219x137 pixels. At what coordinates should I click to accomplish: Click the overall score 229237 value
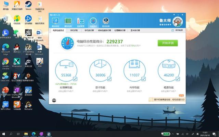pyautogui.click(x=115, y=41)
